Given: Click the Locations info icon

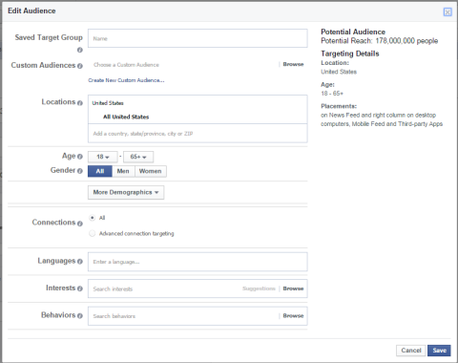Looking at the screenshot, I should coord(80,103).
